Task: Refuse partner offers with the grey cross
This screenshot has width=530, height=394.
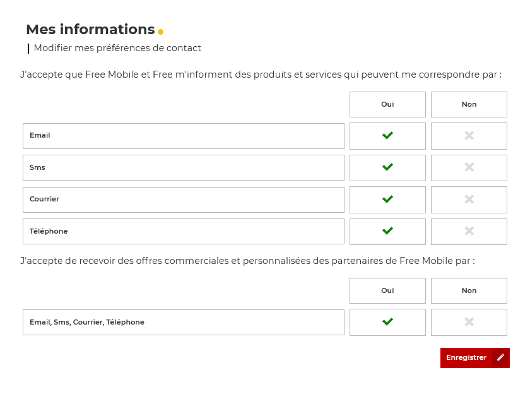Action: [469, 322]
